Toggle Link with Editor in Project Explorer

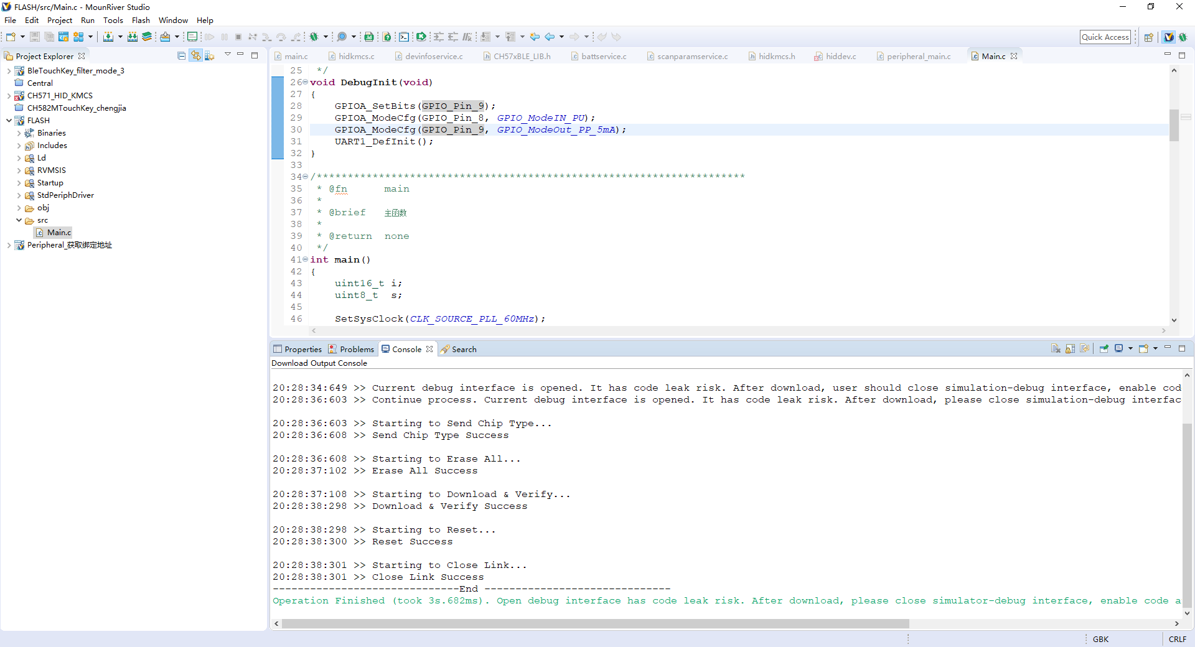(x=195, y=56)
